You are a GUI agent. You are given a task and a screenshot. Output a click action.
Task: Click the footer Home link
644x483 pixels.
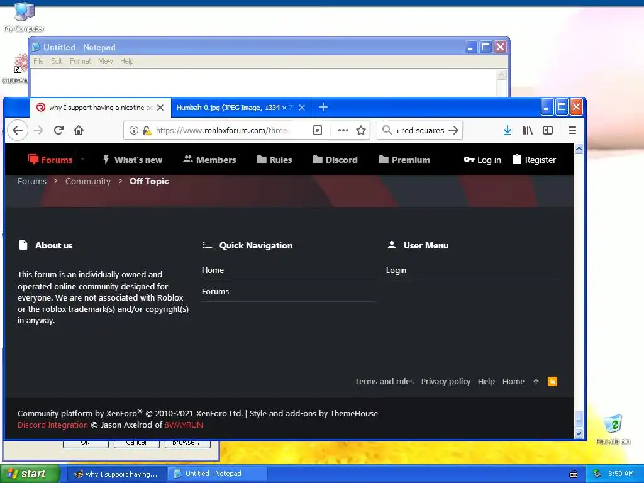[x=513, y=382]
